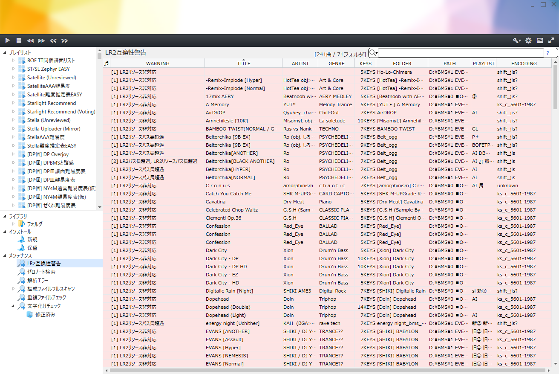
Task: Select the Beltorchika[BLACK ANOTHER] row
Action: click(328, 161)
